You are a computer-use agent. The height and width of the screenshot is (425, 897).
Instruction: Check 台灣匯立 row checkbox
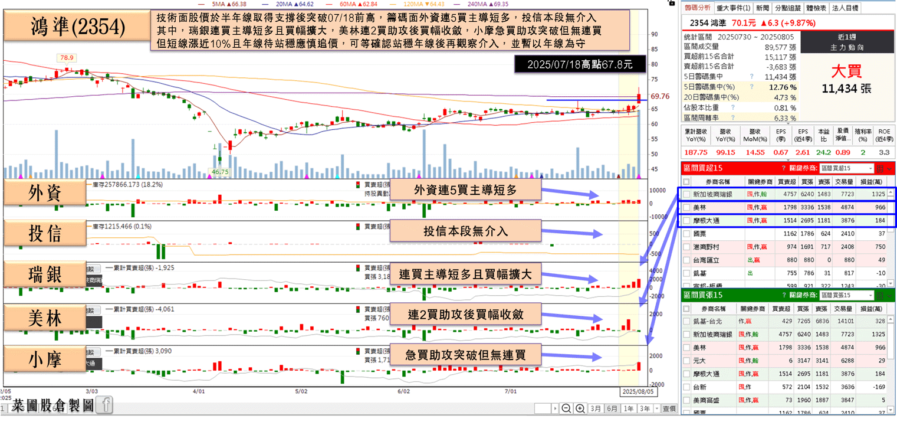tap(686, 260)
